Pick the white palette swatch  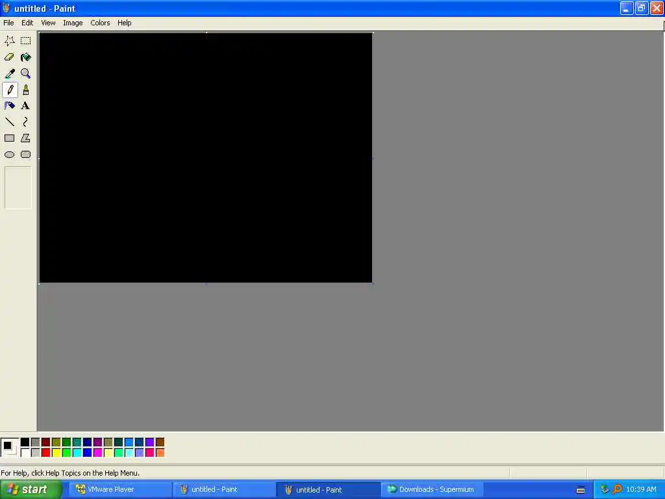click(x=25, y=453)
